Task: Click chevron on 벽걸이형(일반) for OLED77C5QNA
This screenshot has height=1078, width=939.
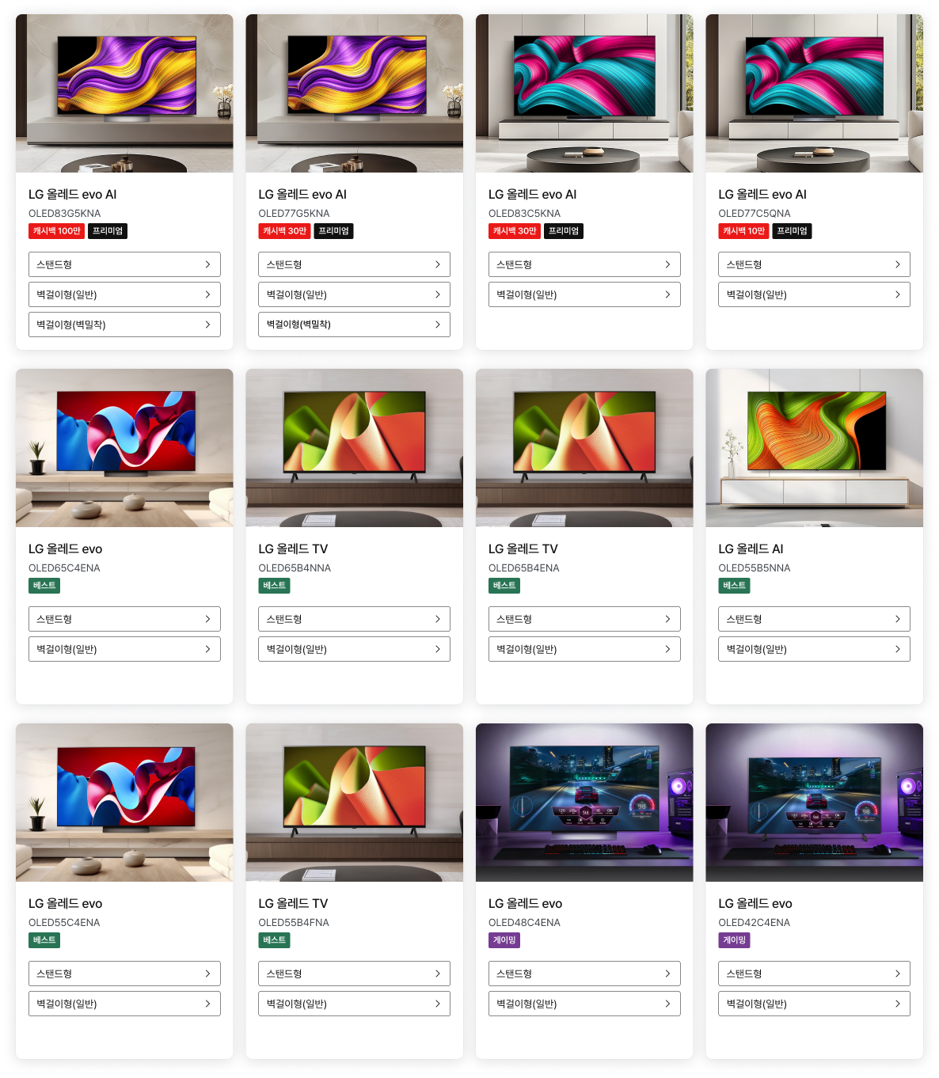Action: tap(897, 294)
